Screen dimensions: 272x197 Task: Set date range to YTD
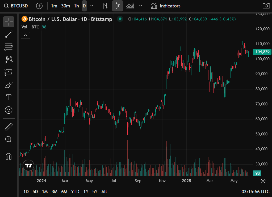pyautogui.click(x=75, y=191)
